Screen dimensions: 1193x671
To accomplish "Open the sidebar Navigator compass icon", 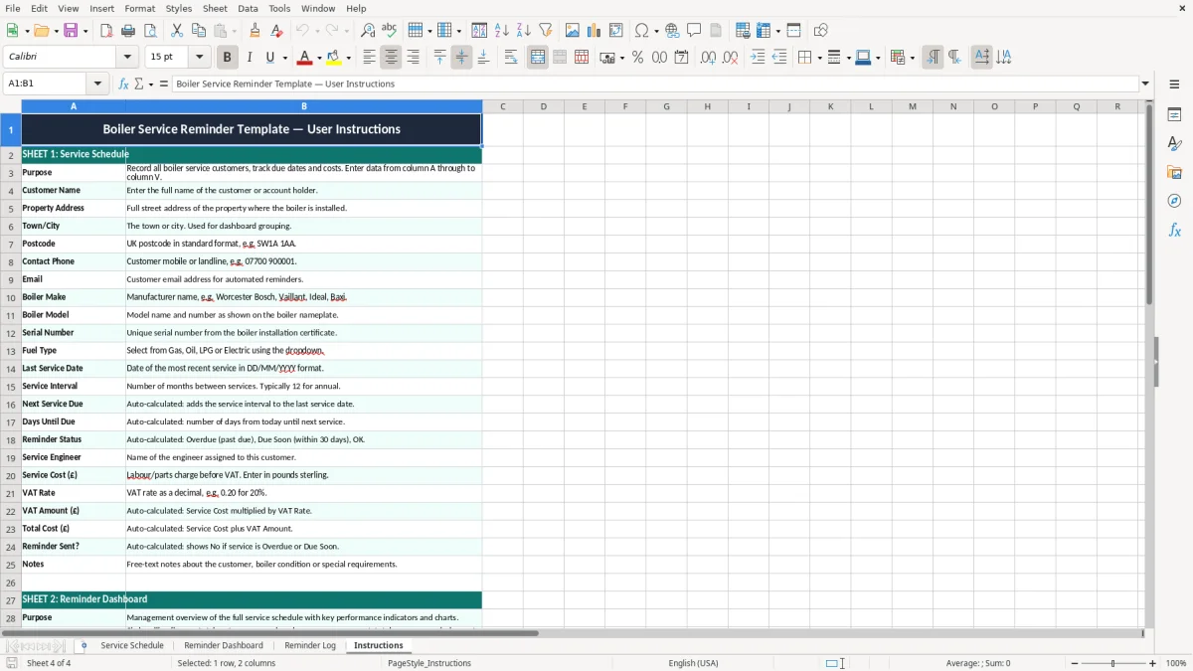I will coord(1174,202).
